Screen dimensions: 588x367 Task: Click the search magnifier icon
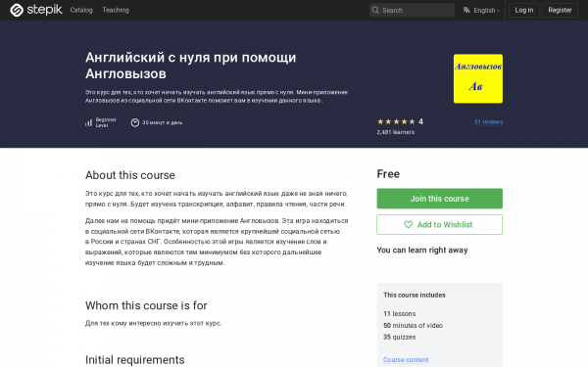(x=375, y=10)
